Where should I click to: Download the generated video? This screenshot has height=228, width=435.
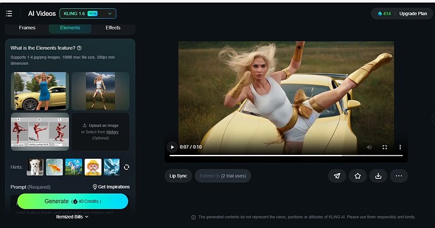tap(378, 176)
